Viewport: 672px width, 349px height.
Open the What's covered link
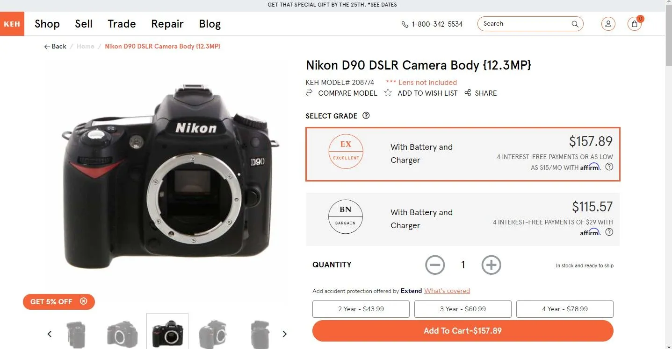coord(447,291)
